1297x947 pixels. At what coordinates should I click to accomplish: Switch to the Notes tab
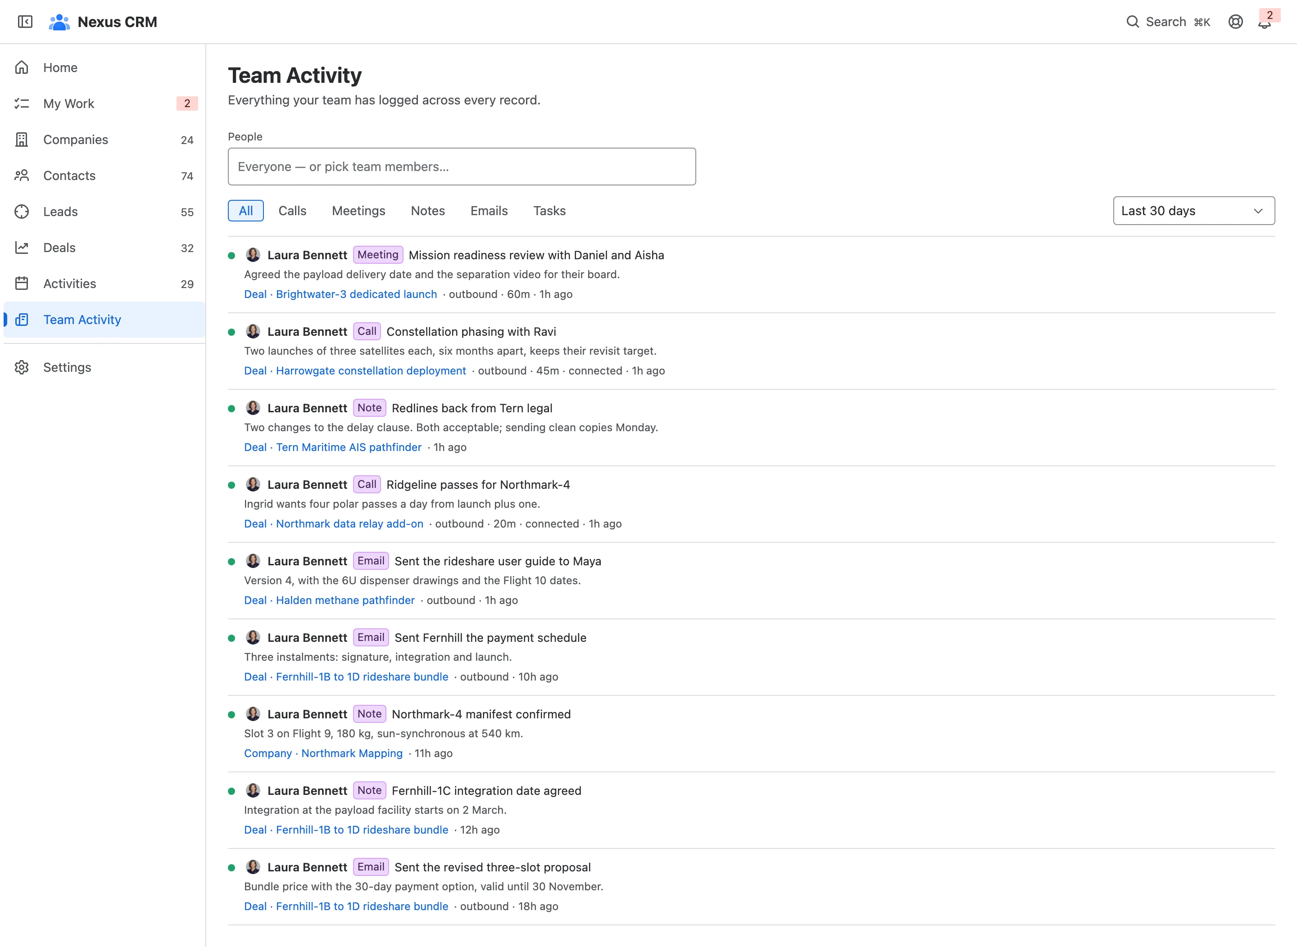click(x=428, y=211)
